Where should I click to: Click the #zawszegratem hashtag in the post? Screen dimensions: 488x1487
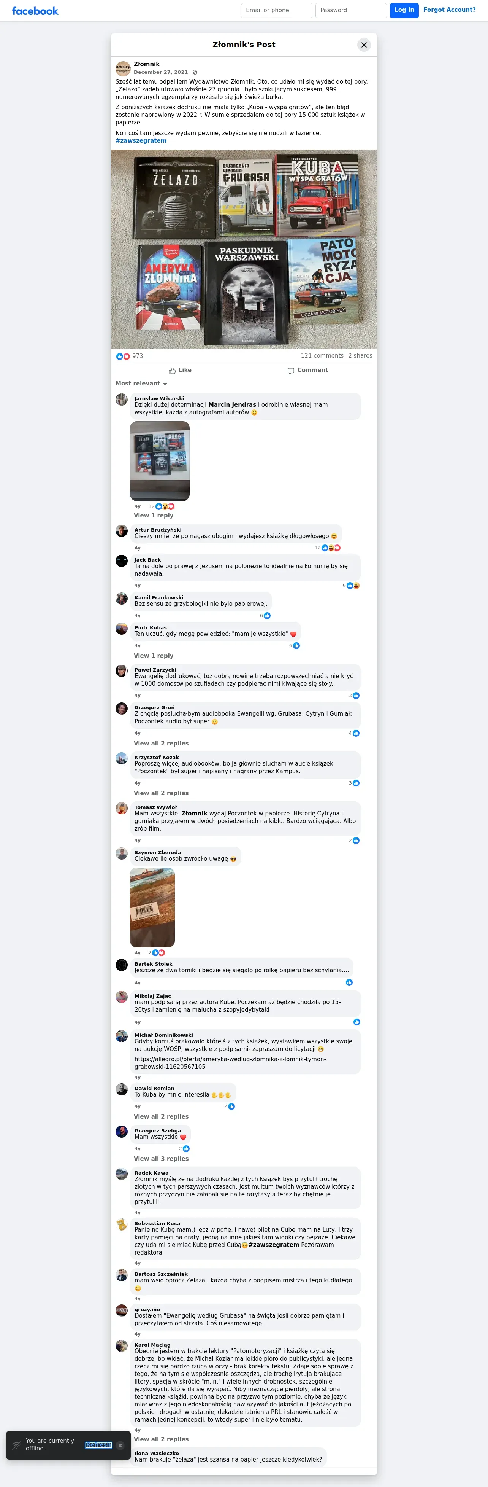coord(141,141)
